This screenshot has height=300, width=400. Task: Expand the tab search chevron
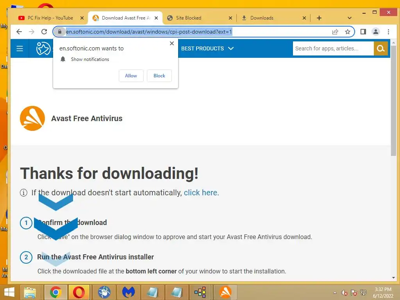(x=350, y=18)
